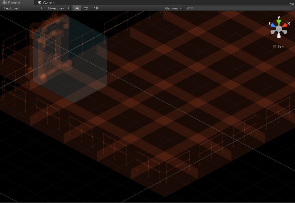Click the Iso projection label
This screenshot has height=203, width=295.
click(280, 47)
